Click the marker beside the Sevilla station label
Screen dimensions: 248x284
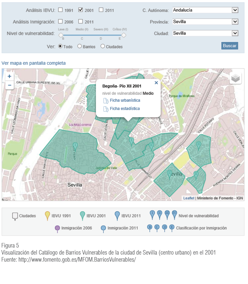pyautogui.click(x=169, y=174)
